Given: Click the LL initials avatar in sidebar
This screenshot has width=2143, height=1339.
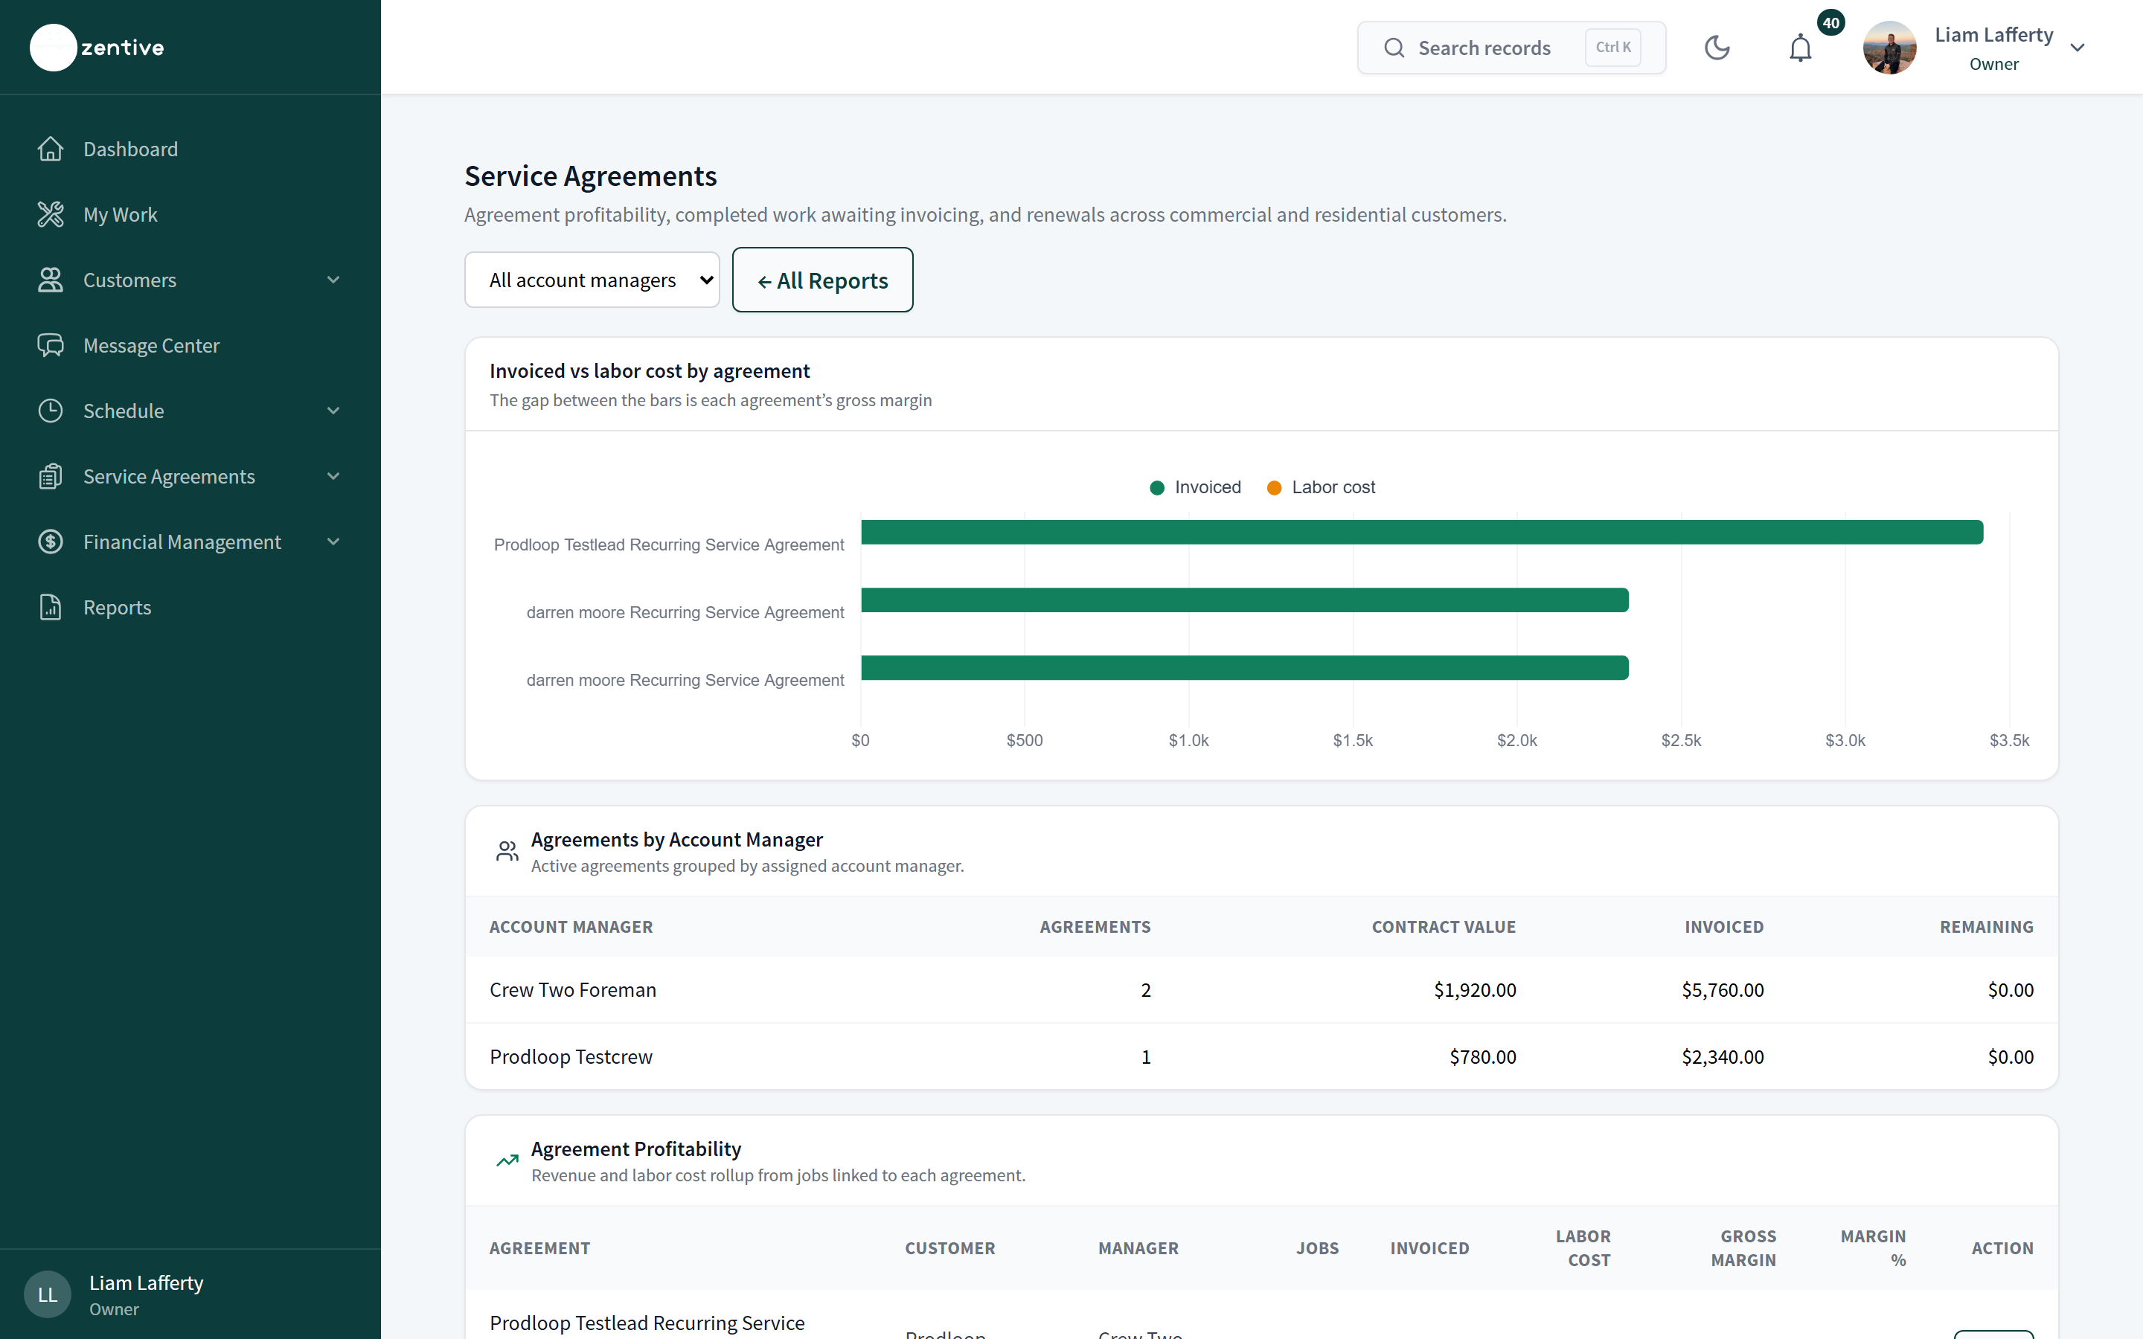Looking at the screenshot, I should click(x=48, y=1294).
